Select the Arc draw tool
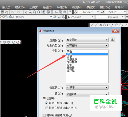Image resolution: width=128 pixels, height=117 pixels. [113, 25]
